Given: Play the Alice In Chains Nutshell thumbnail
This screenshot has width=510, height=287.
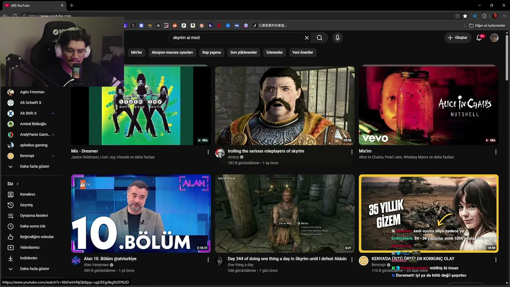Looking at the screenshot, I should click(x=428, y=106).
